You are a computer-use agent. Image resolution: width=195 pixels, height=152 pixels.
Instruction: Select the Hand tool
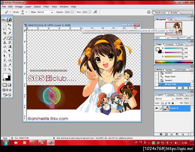point(5,69)
